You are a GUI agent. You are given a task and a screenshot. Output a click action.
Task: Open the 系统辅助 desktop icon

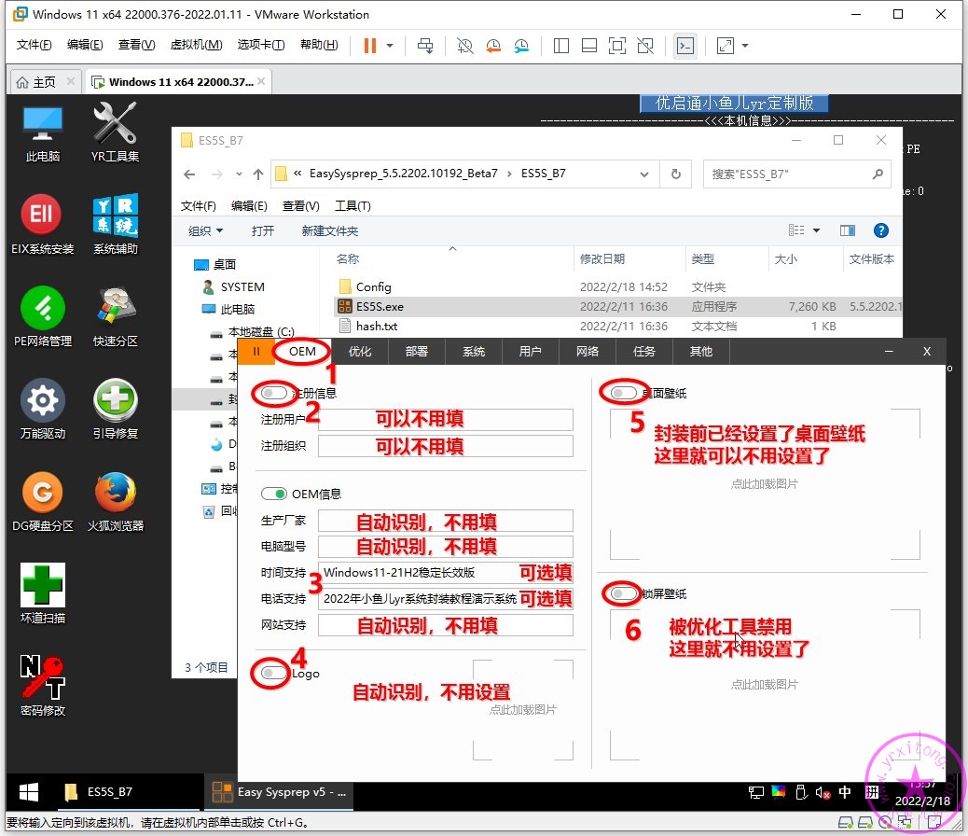tap(116, 224)
